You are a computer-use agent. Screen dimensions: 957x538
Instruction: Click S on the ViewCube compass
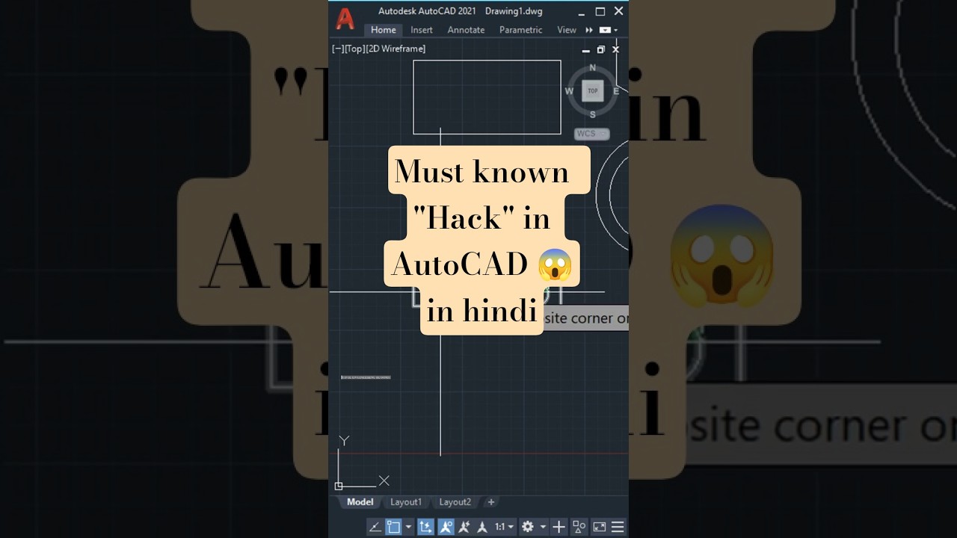(593, 114)
